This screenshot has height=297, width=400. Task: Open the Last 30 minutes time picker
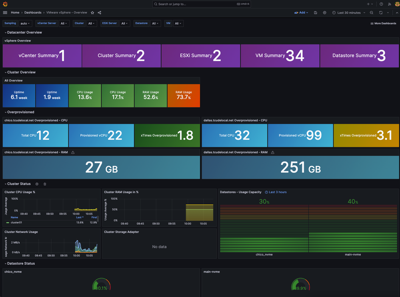(347, 12)
